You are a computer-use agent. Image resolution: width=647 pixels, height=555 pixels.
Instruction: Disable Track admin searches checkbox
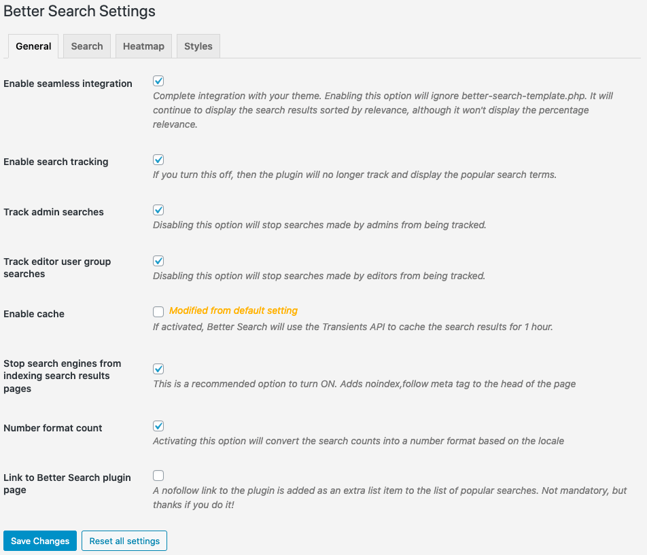[158, 210]
